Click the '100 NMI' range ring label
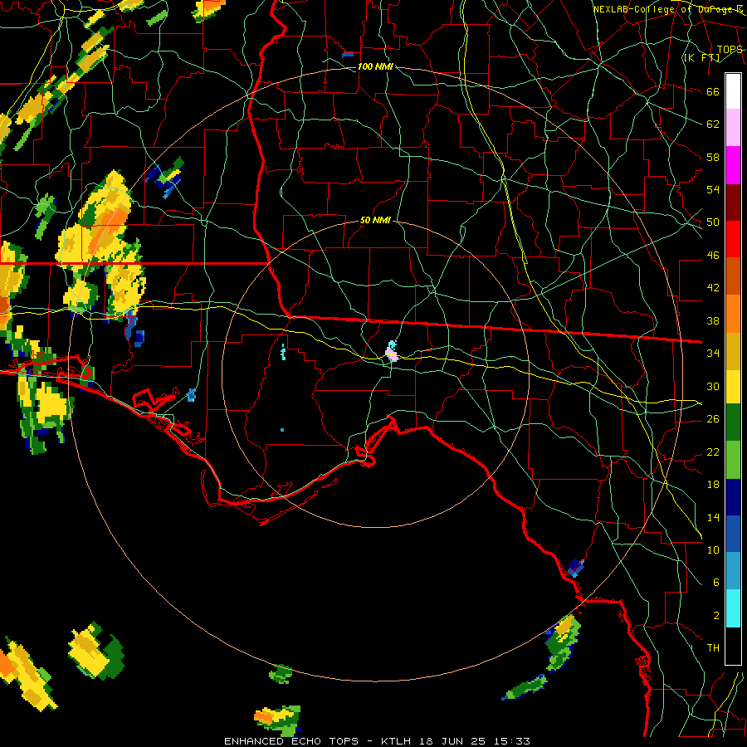 click(375, 66)
